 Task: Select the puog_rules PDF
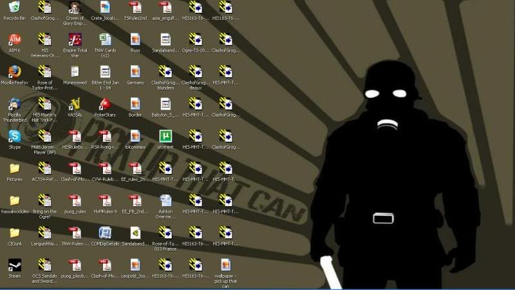(x=75, y=200)
